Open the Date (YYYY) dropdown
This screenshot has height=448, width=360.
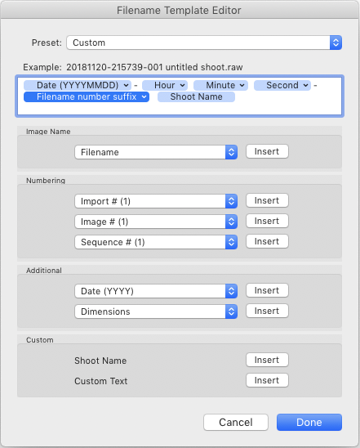[156, 291]
